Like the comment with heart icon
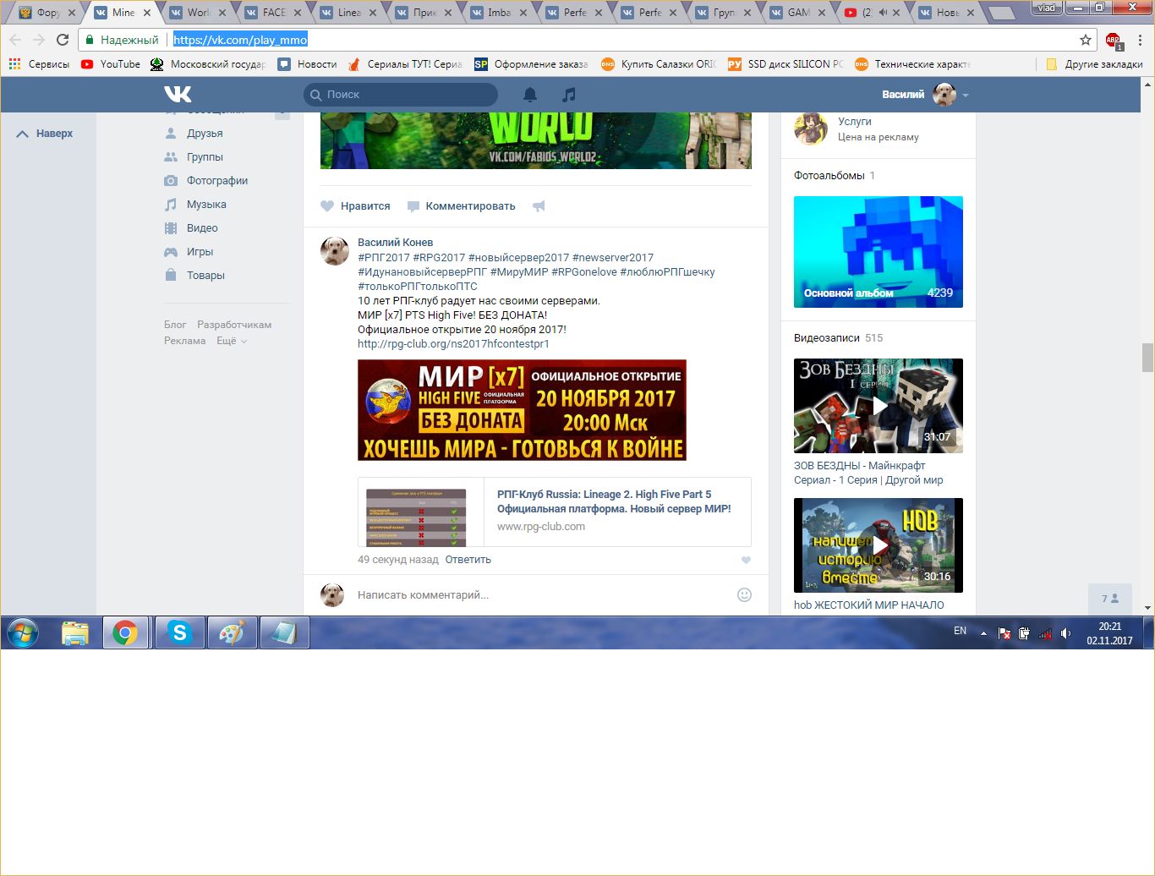The image size is (1155, 876). pos(746,561)
